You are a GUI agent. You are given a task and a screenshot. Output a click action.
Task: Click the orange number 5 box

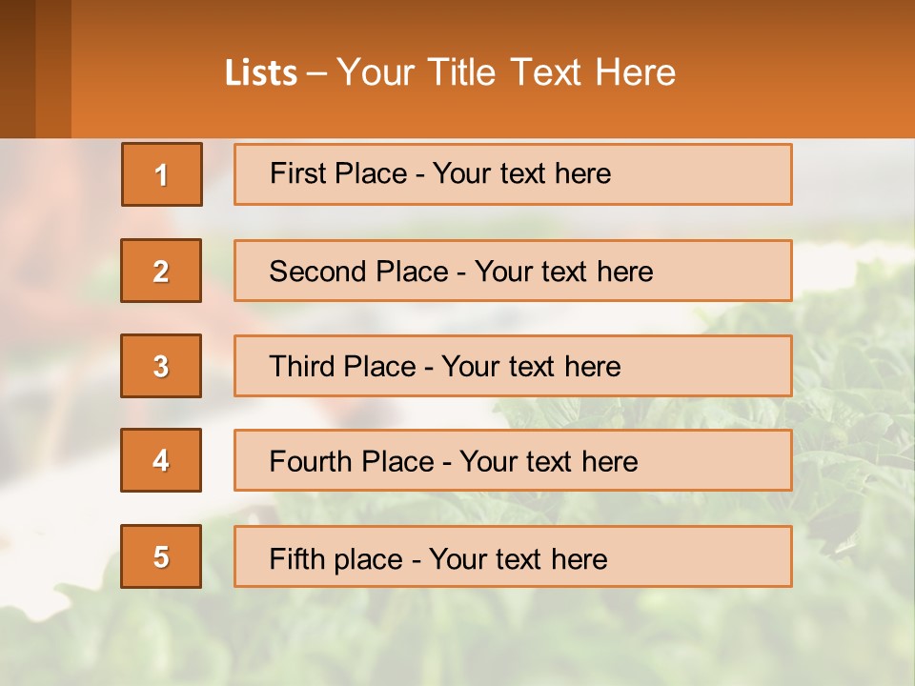click(x=161, y=555)
